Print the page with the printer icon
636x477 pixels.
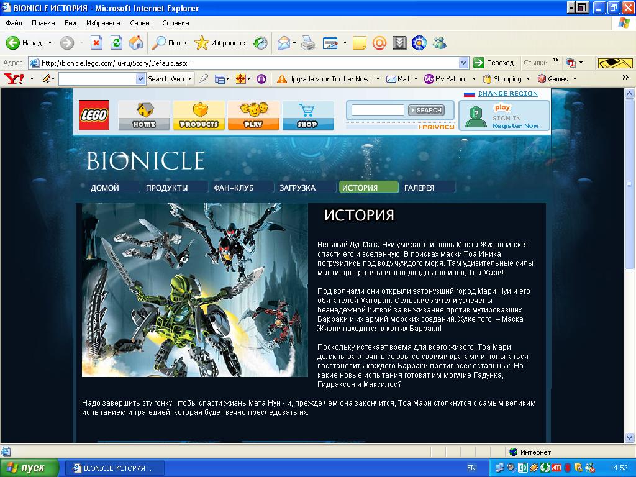tap(308, 43)
